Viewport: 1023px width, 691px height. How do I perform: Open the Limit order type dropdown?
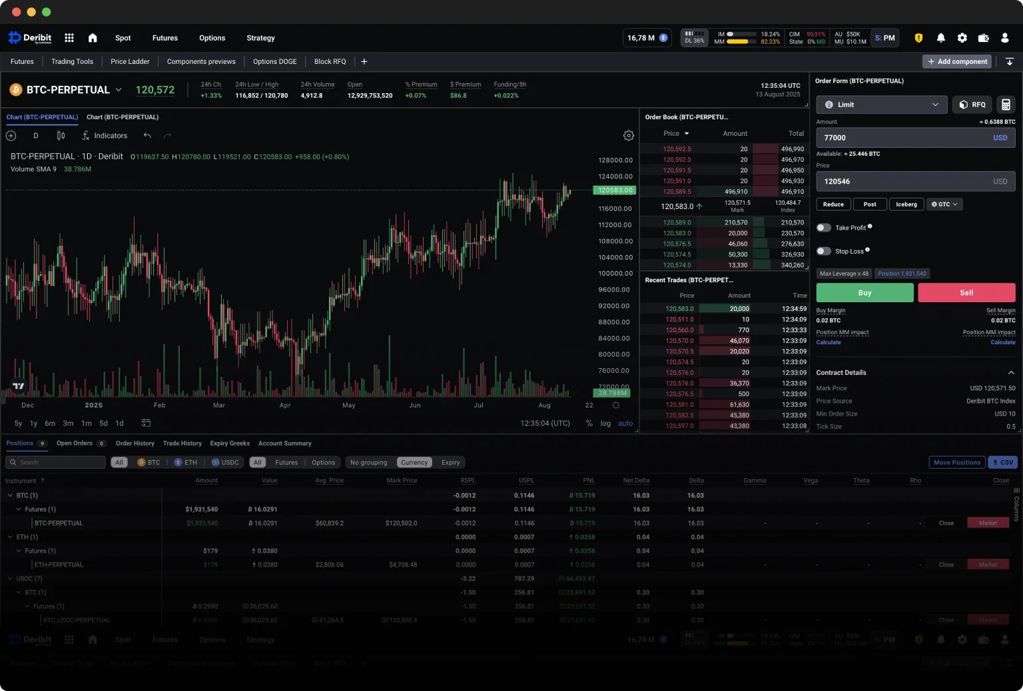tap(882, 105)
